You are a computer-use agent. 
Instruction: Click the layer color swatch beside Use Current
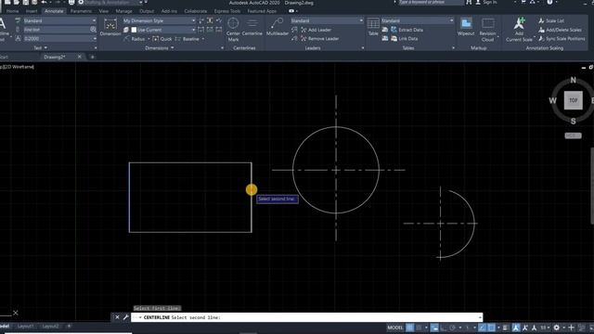coord(134,30)
